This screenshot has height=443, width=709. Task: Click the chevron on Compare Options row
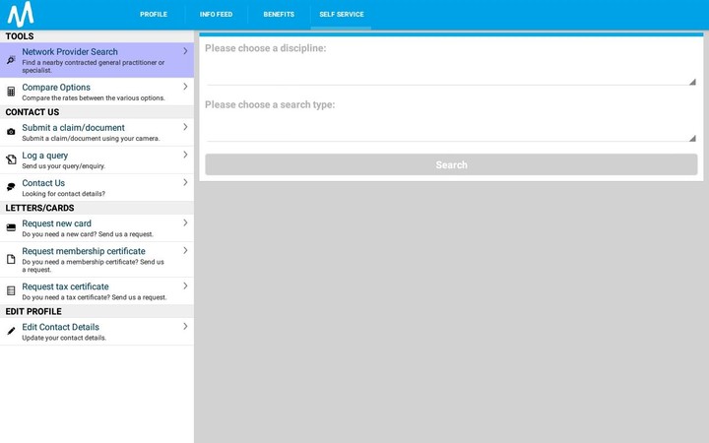tap(185, 87)
